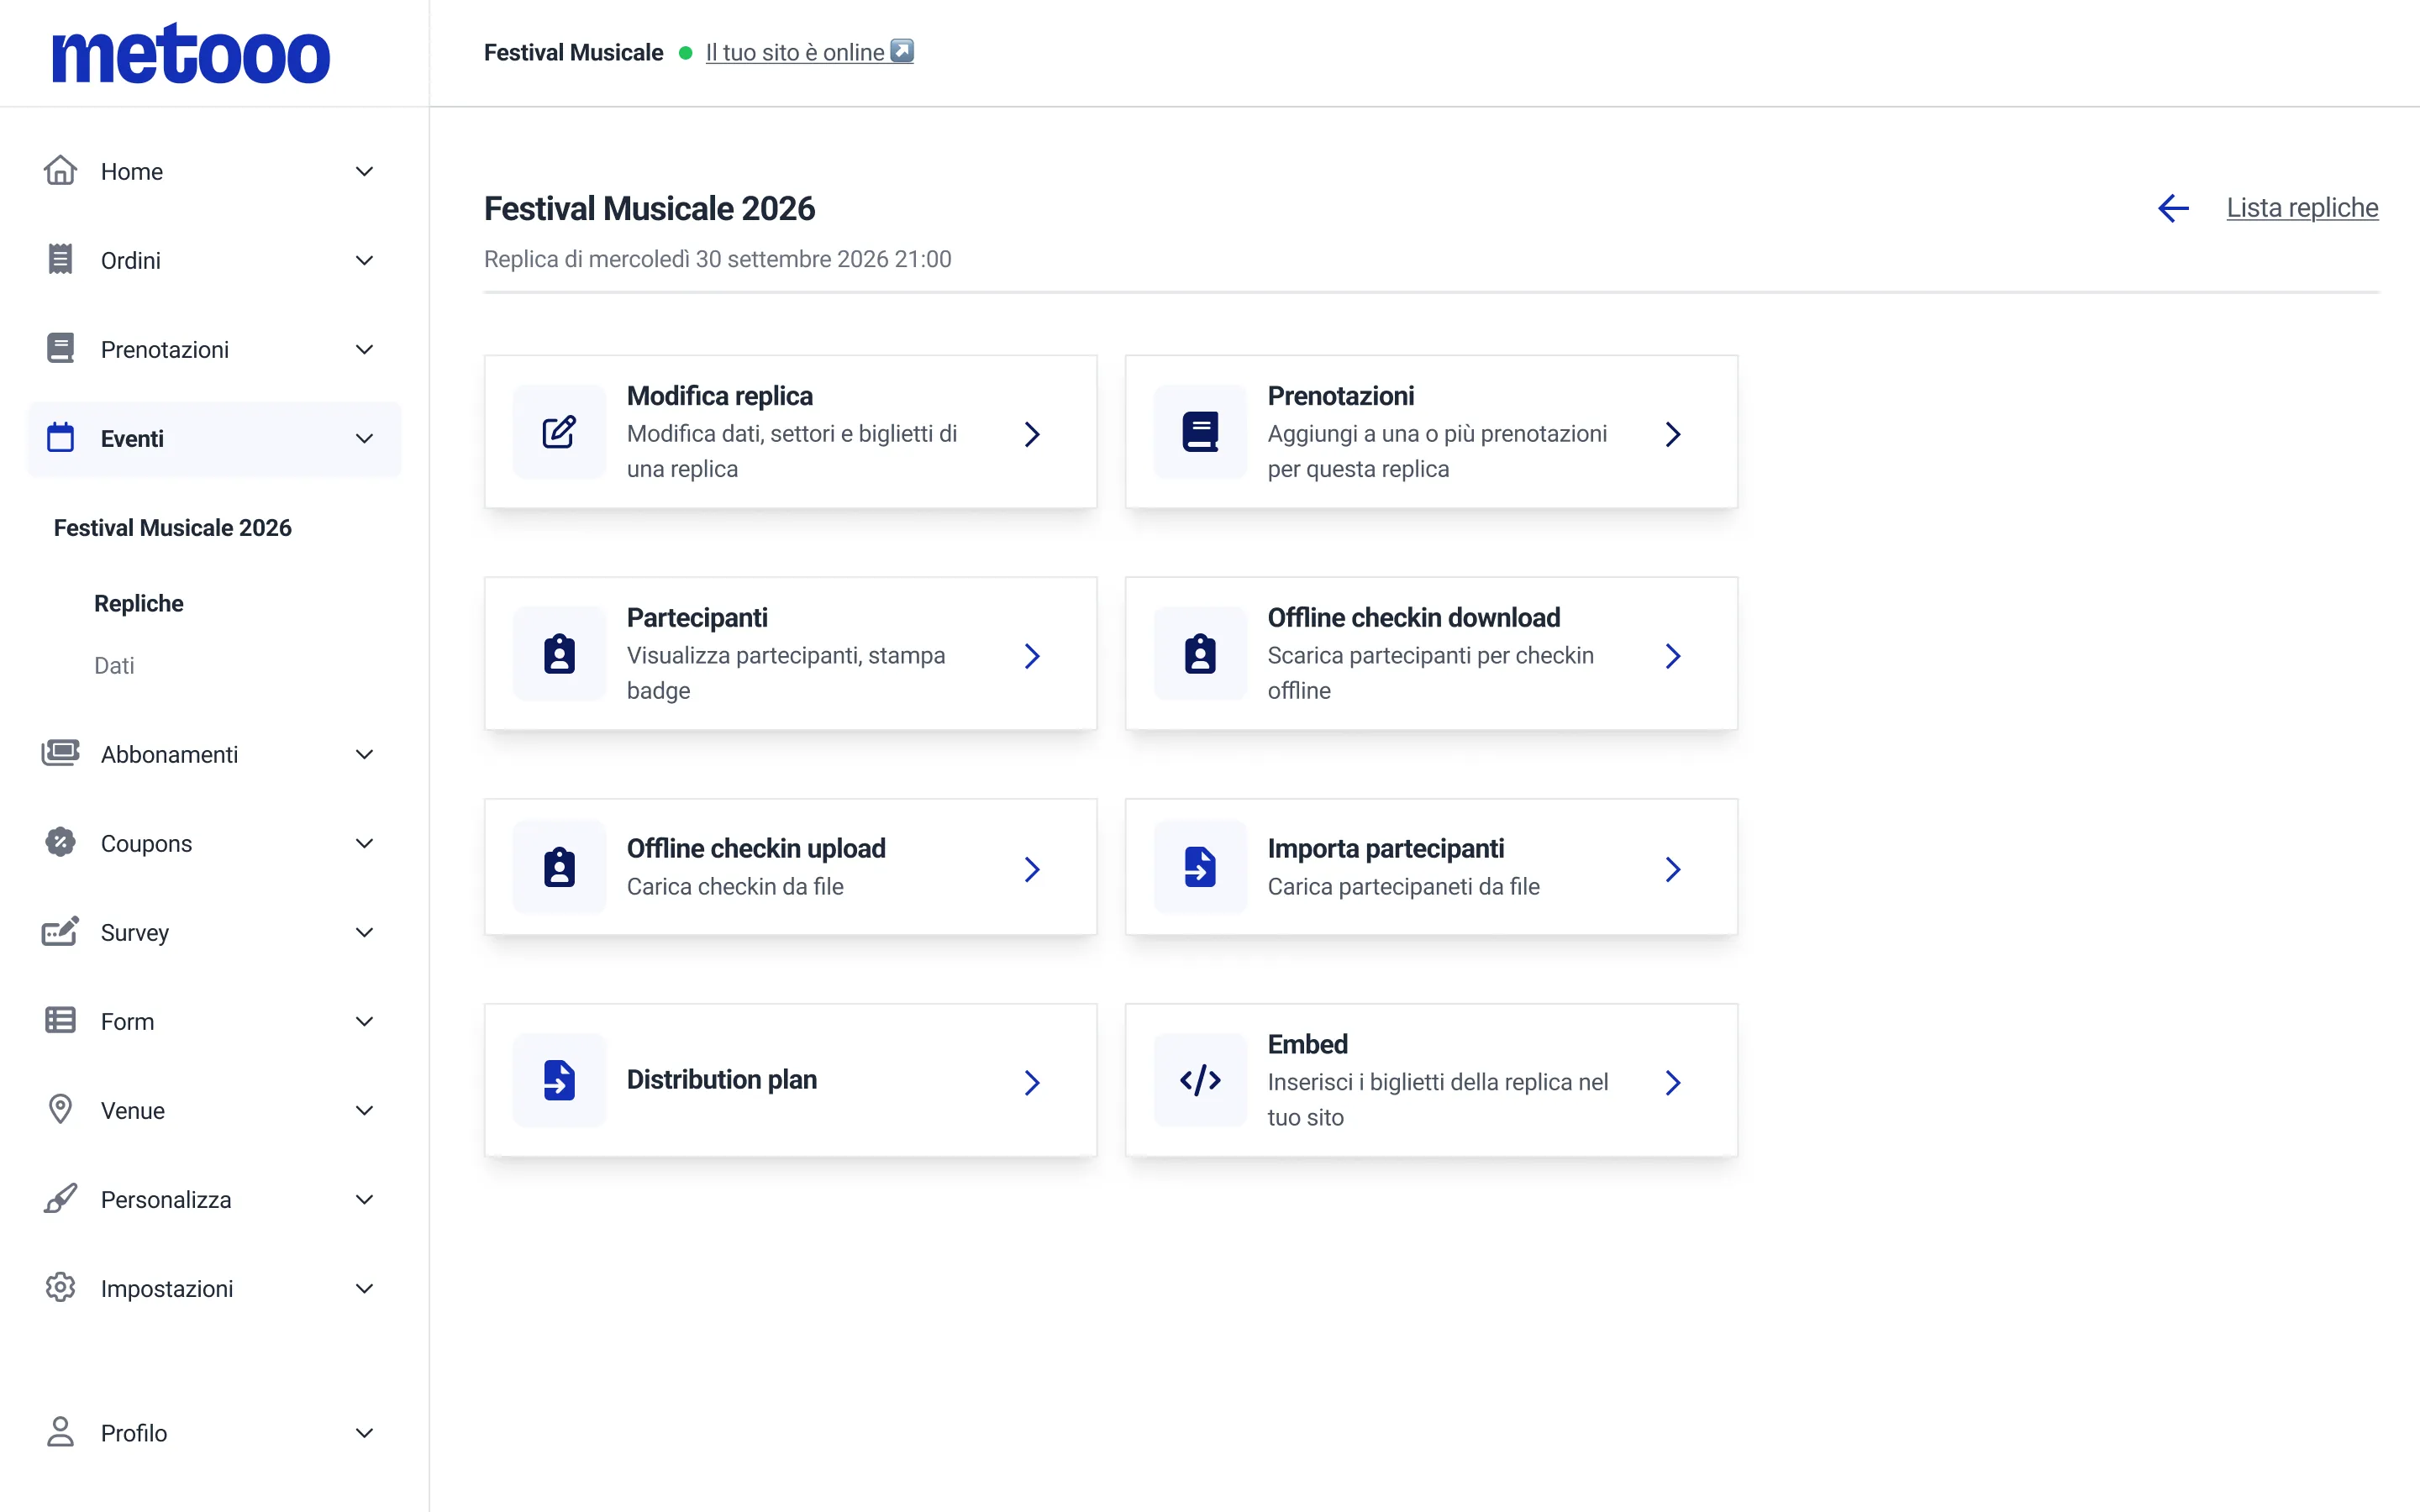2420x1512 pixels.
Task: Open the Offline checkin upload card
Action: click(x=790, y=867)
